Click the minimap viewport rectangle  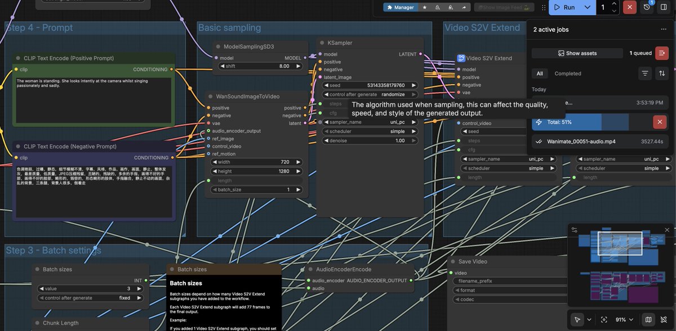(620, 243)
